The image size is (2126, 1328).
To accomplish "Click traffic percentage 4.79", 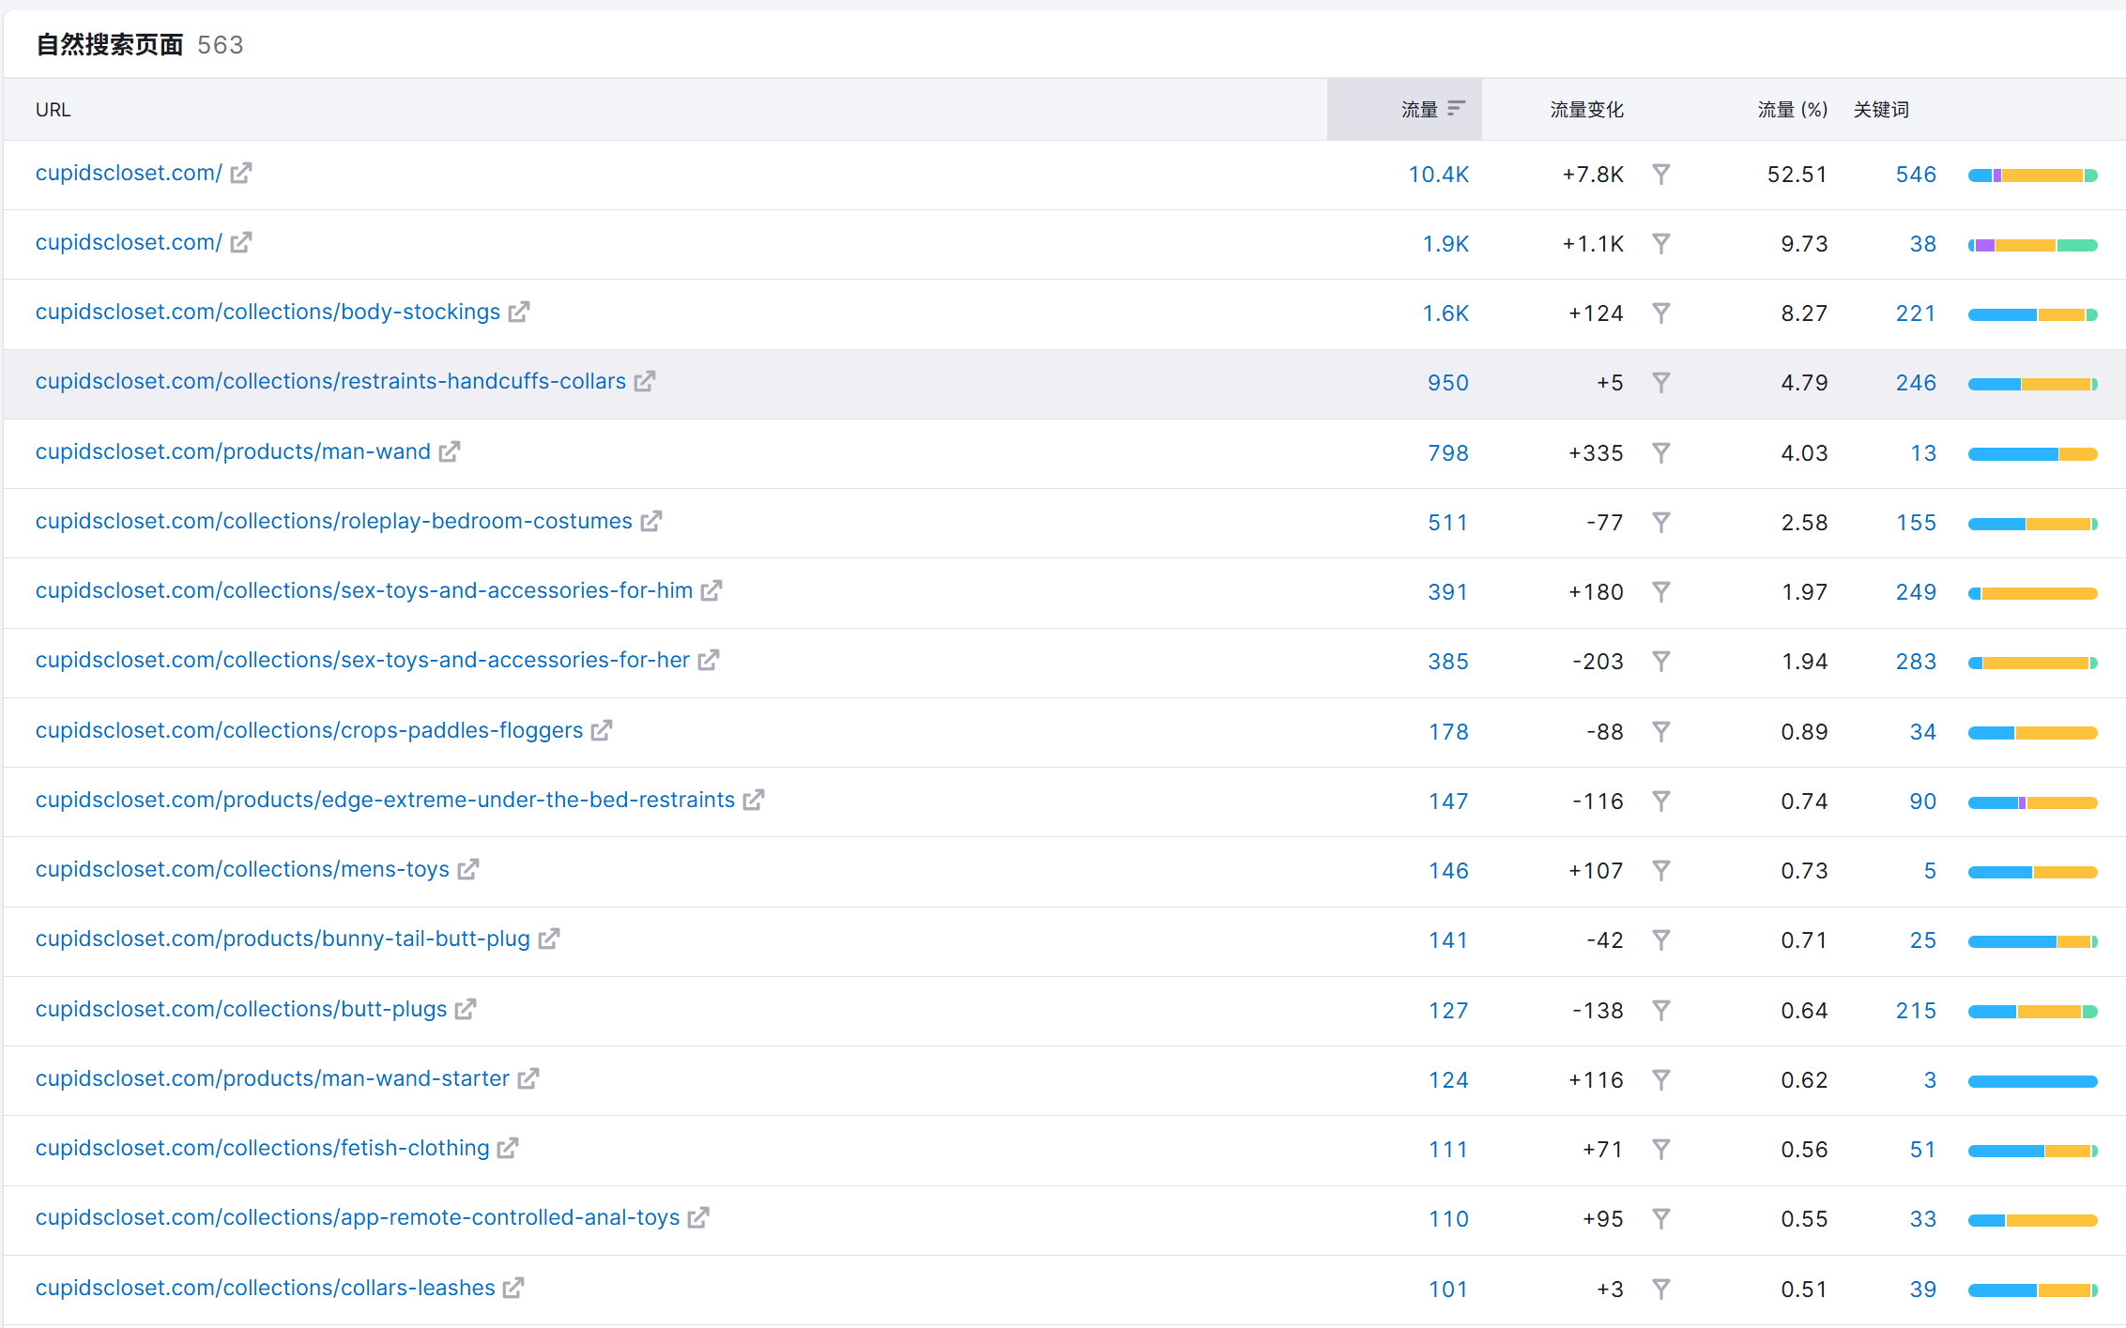I will click(x=1804, y=383).
